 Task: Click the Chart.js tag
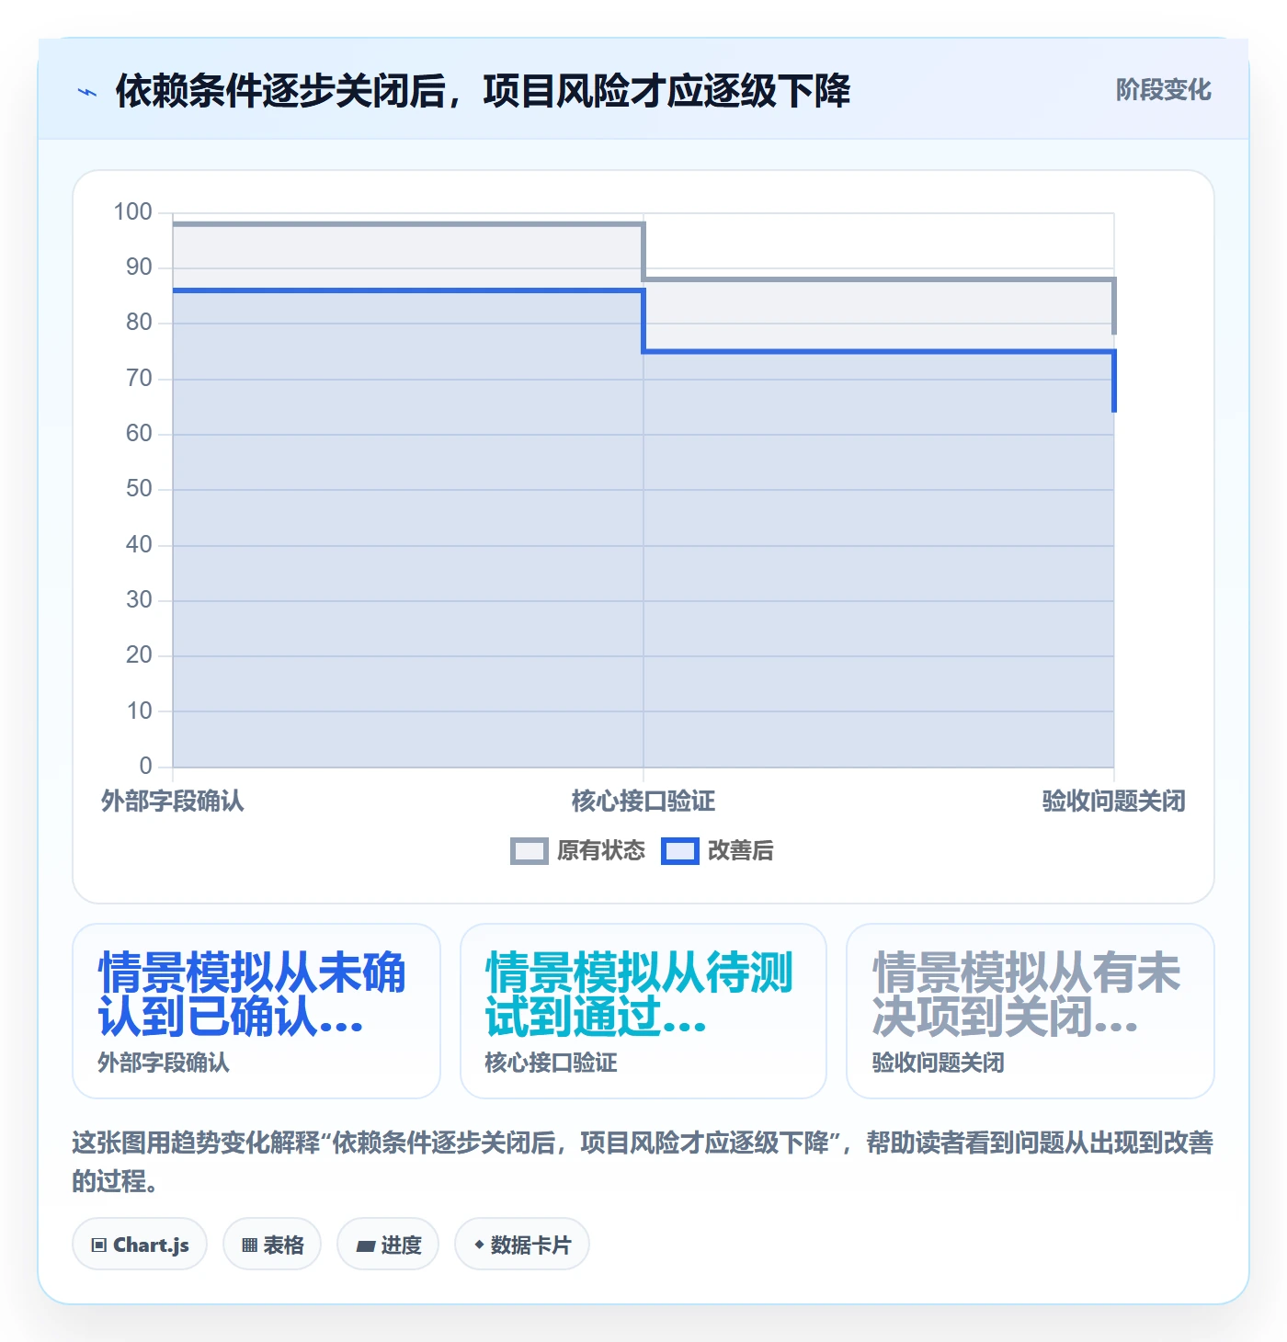point(140,1245)
